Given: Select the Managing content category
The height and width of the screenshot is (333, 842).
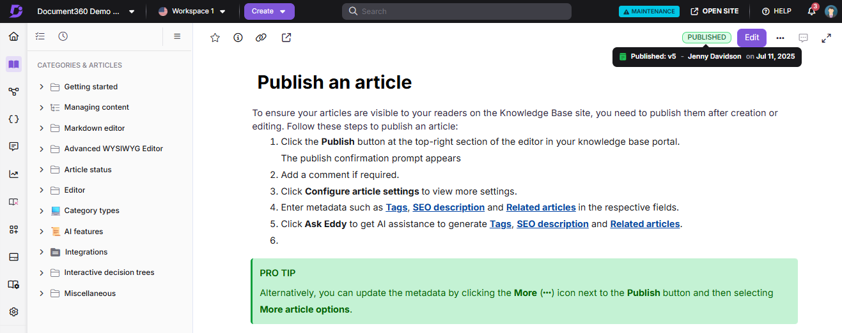Looking at the screenshot, I should tap(97, 107).
